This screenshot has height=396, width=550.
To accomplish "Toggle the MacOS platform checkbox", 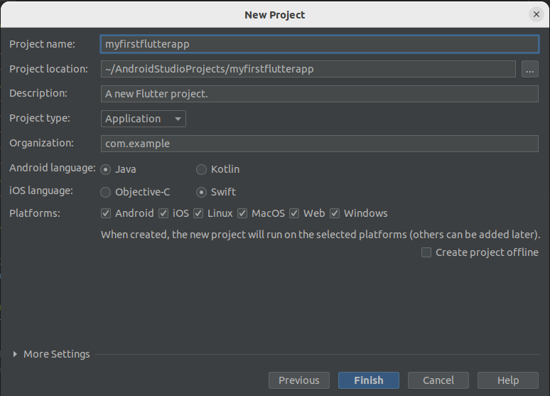I will point(242,213).
